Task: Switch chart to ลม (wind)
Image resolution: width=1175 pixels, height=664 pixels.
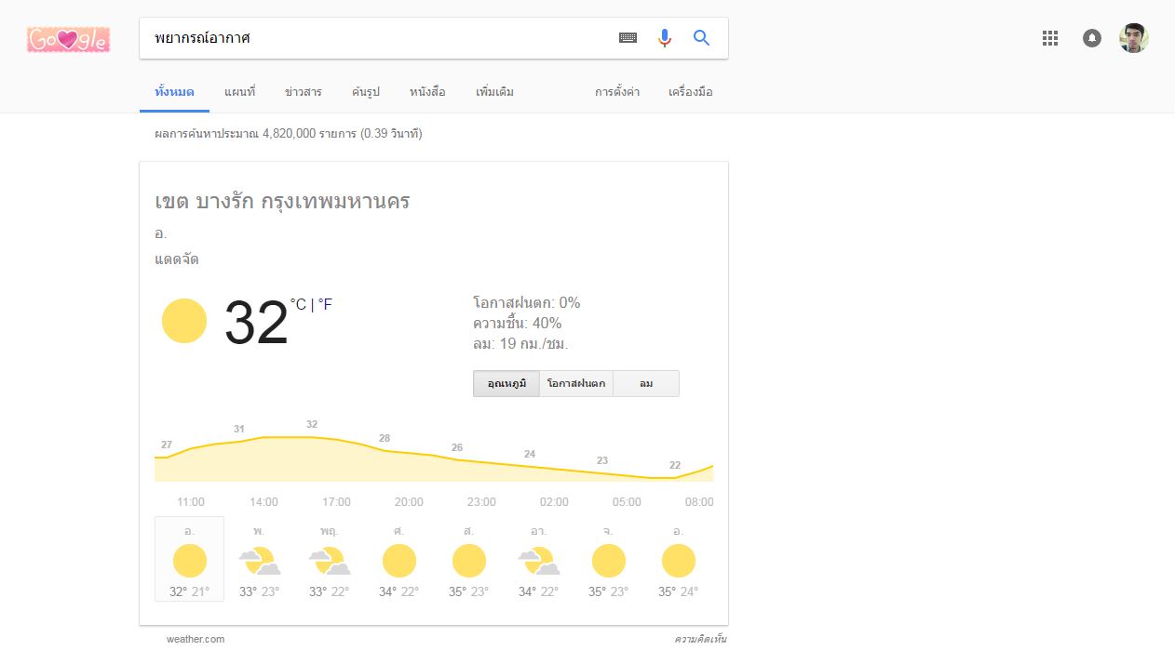Action: click(x=646, y=383)
